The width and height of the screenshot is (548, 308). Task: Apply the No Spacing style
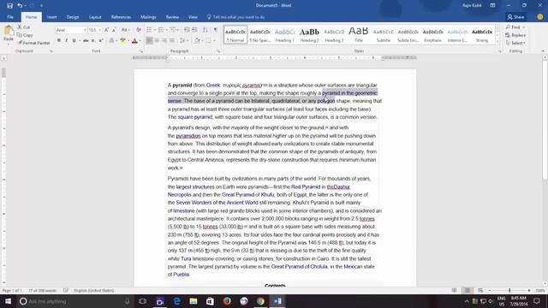tap(260, 35)
